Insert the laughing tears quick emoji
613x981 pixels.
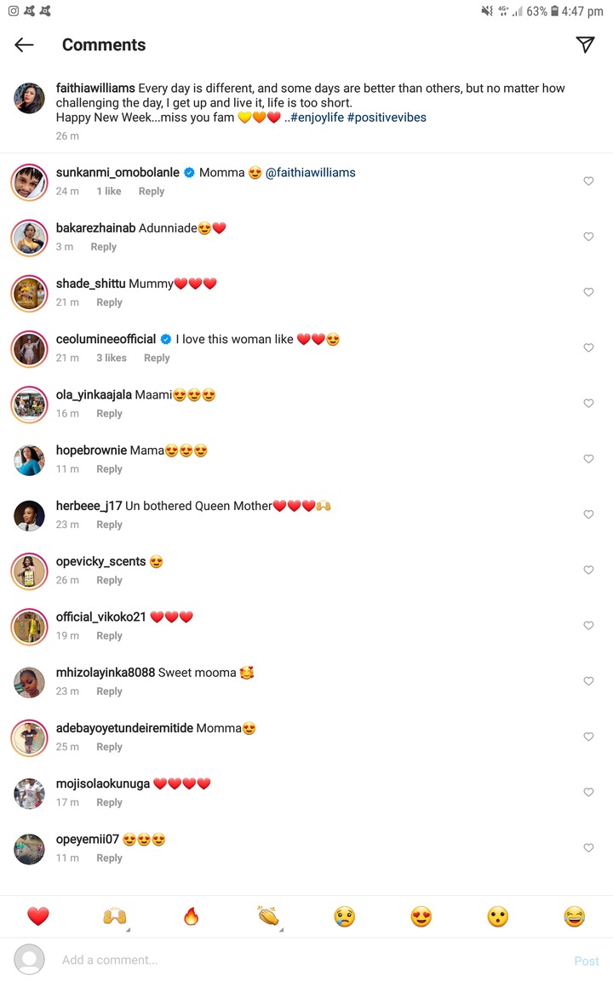pyautogui.click(x=574, y=916)
